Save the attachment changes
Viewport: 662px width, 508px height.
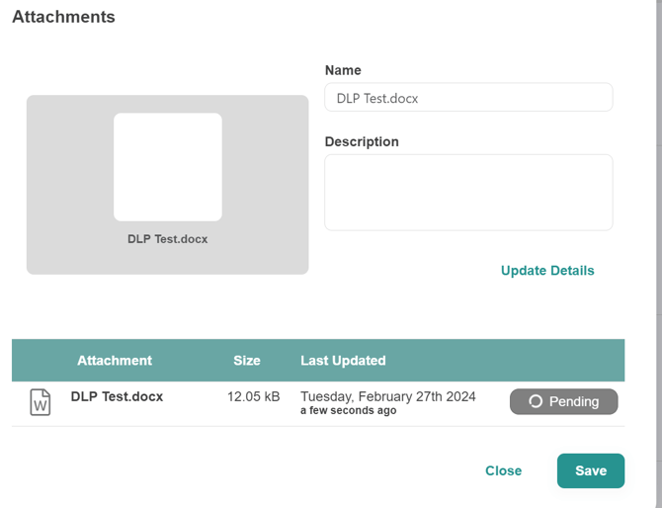coord(590,470)
